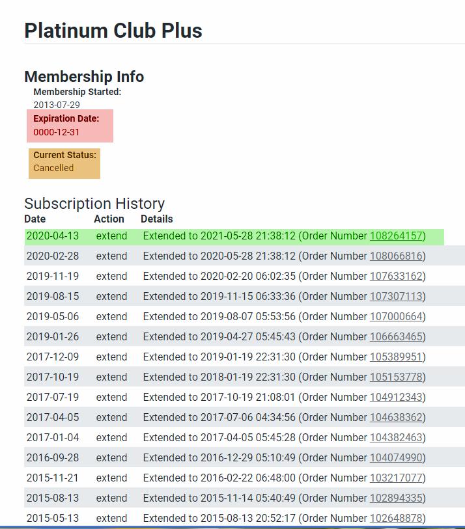Open order number 108066816 link
465x529 pixels.
coord(396,256)
